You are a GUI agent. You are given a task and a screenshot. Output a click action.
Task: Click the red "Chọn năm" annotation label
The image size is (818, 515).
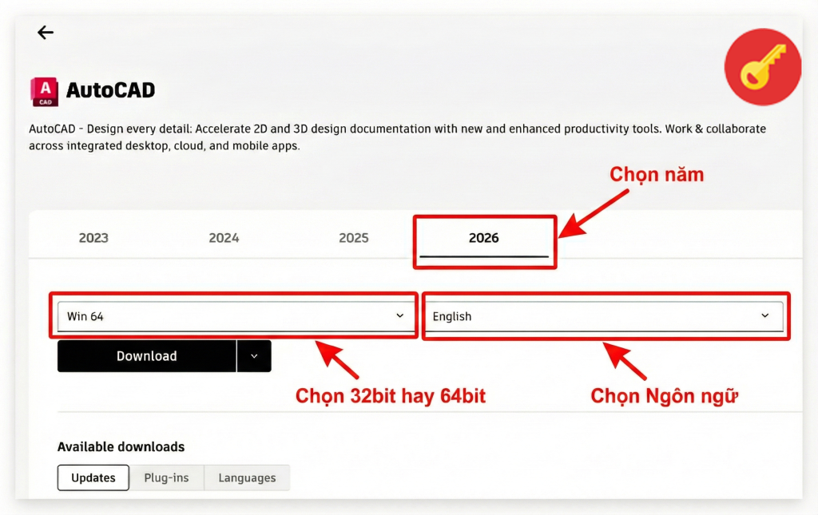[657, 174]
